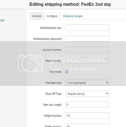Select the Configure tab

pos(52,16)
